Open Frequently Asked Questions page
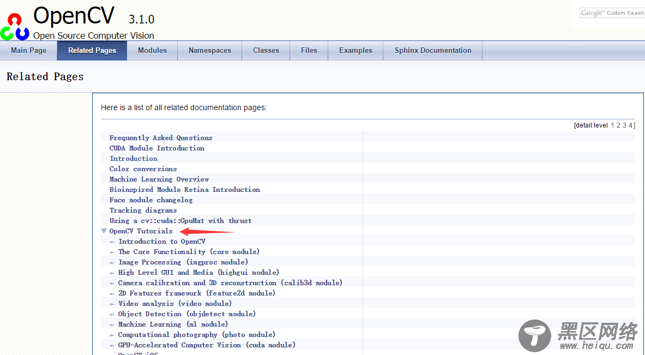 (x=161, y=138)
